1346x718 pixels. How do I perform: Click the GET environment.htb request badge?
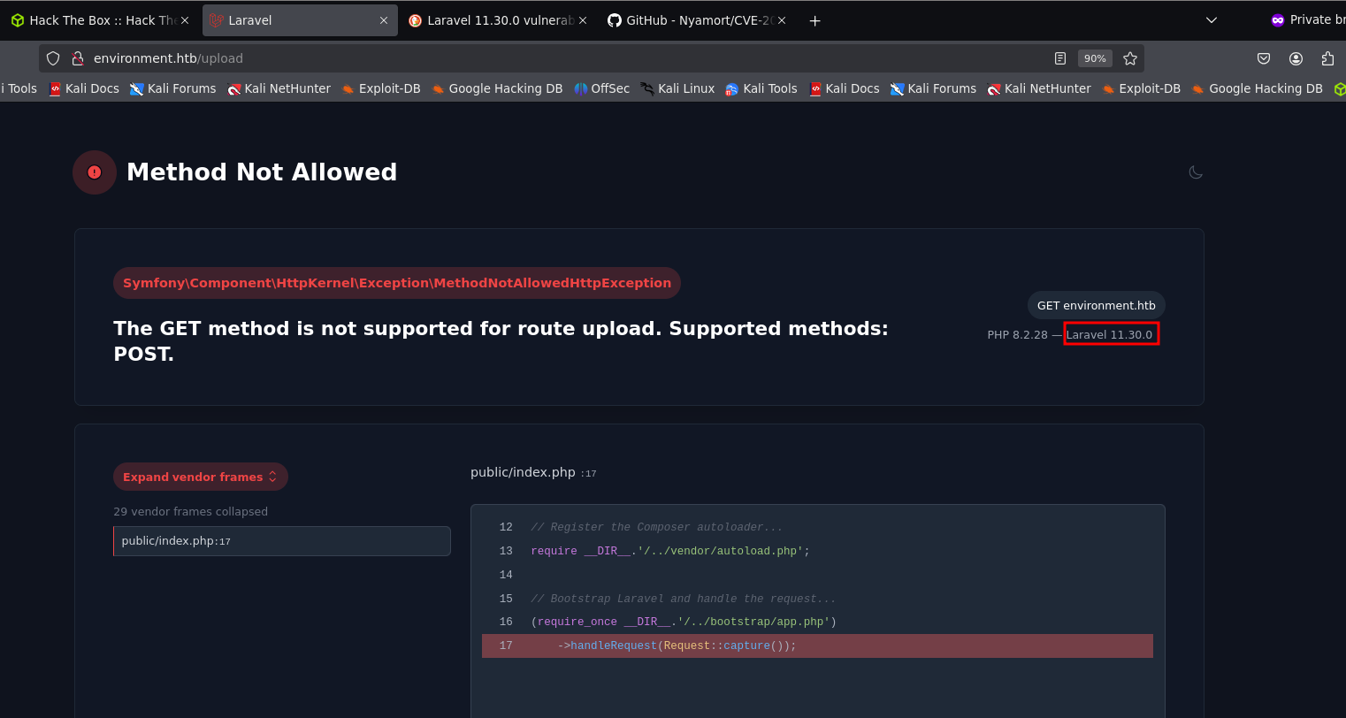1097,305
